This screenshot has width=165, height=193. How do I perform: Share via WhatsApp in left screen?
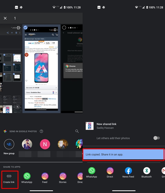(27, 178)
